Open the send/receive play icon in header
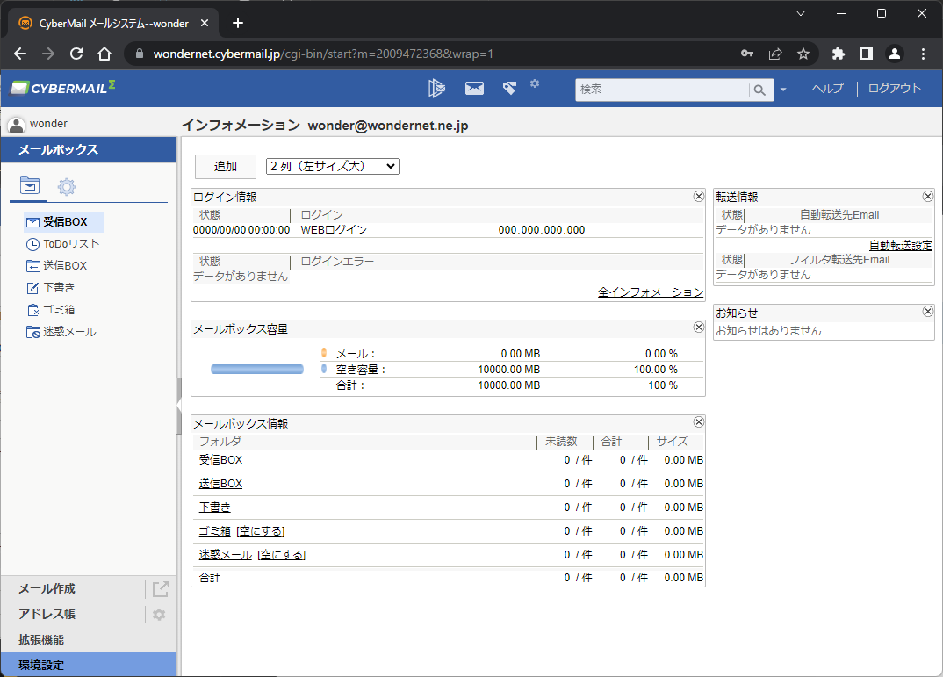Viewport: 943px width, 677px height. 436,89
